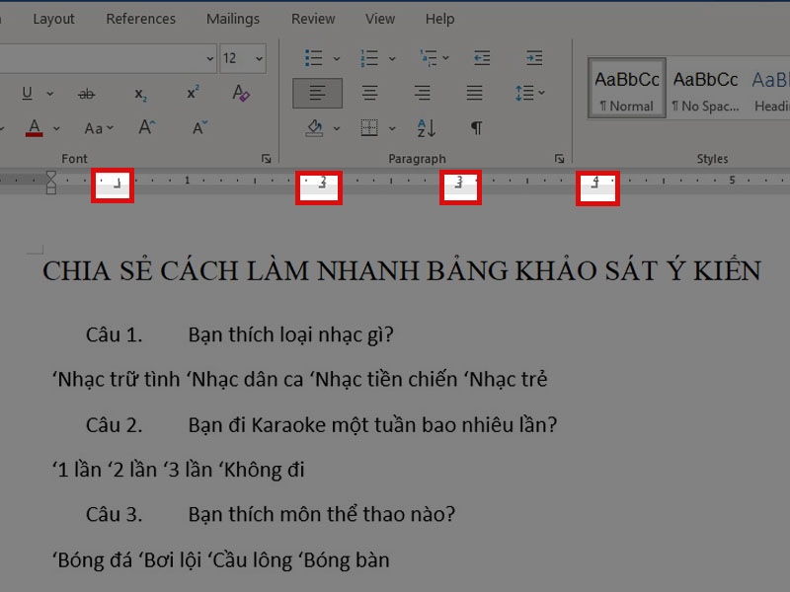The image size is (790, 592).
Task: Toggle Superscript formatting
Action: [x=193, y=93]
